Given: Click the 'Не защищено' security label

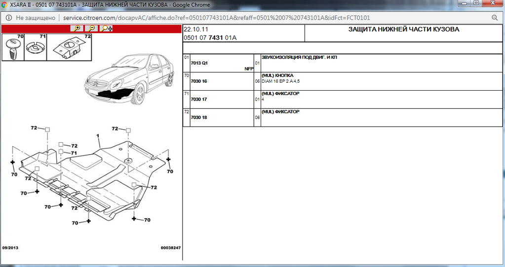Looking at the screenshot, I should (x=36, y=18).
